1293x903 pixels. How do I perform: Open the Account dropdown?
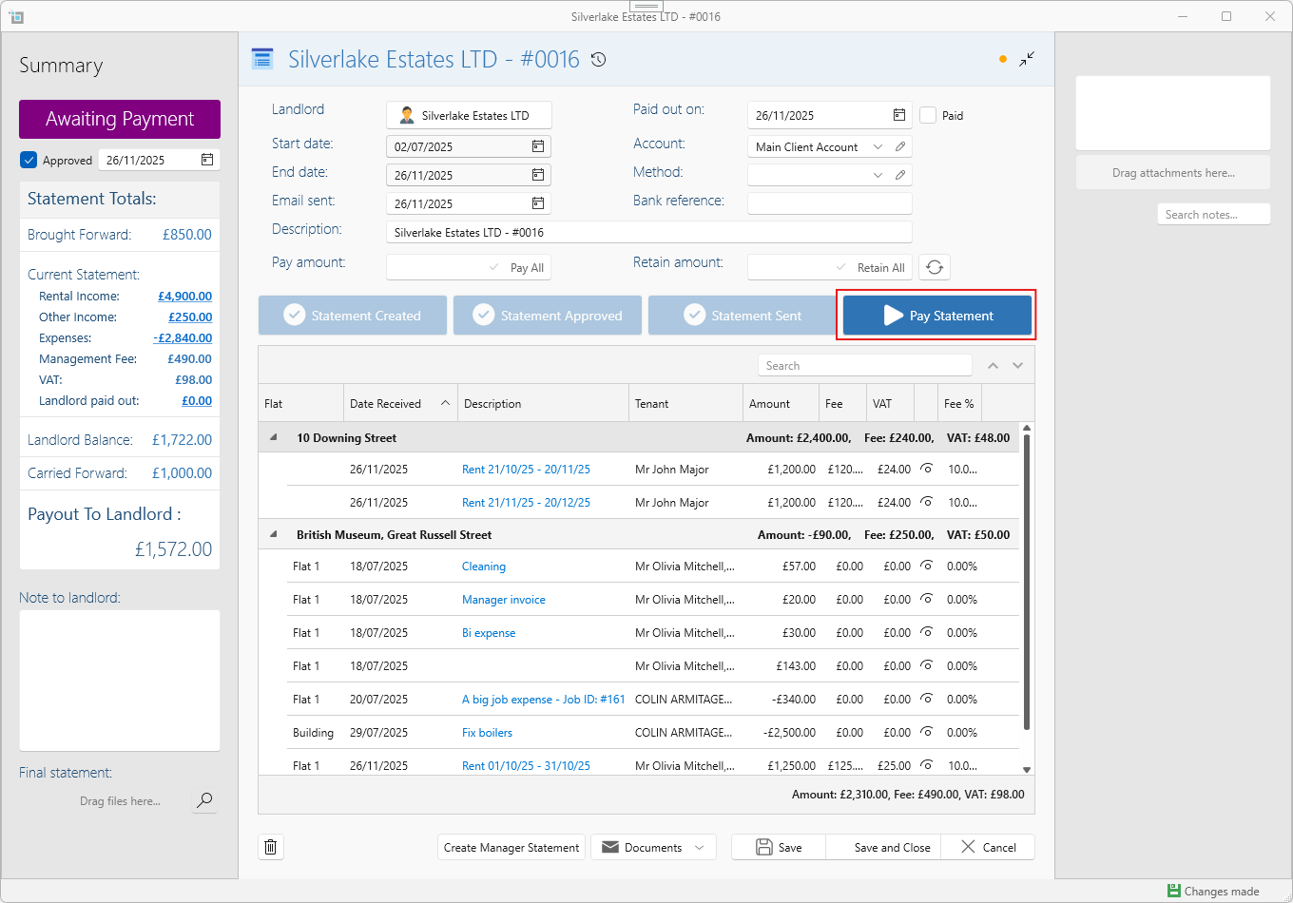[x=878, y=146]
